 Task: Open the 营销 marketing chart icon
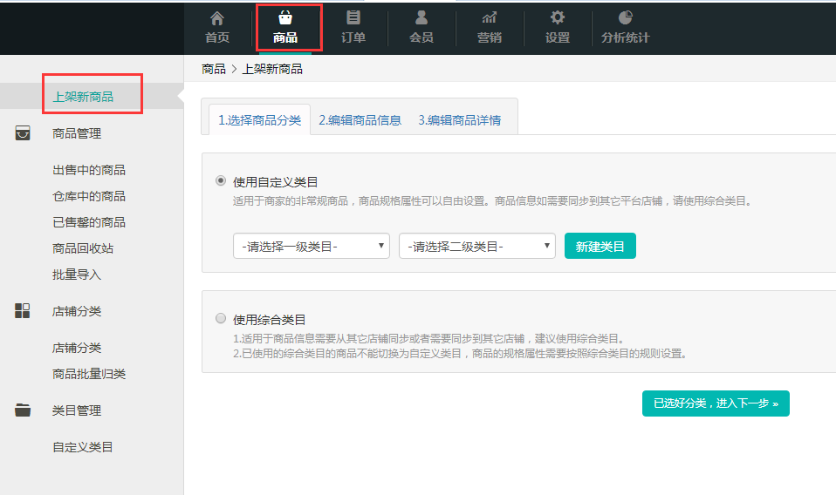coord(490,17)
